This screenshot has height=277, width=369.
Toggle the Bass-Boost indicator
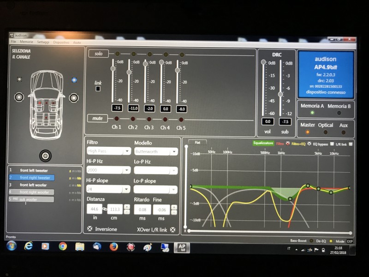pos(311,241)
